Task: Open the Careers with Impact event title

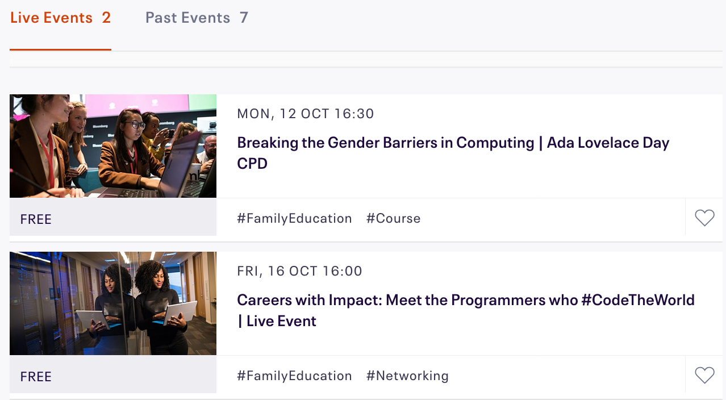Action: 465,300
